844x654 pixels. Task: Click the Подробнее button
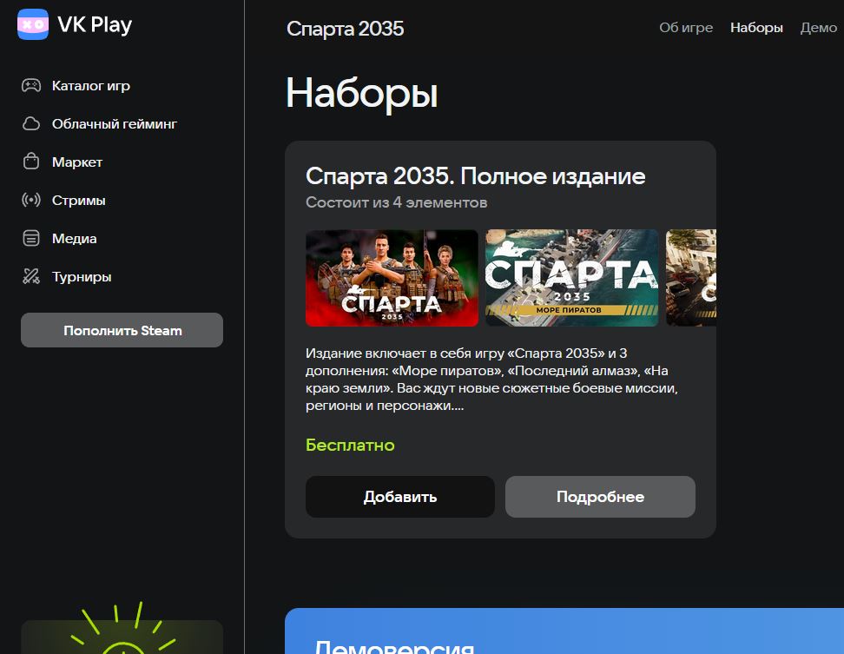pos(600,497)
